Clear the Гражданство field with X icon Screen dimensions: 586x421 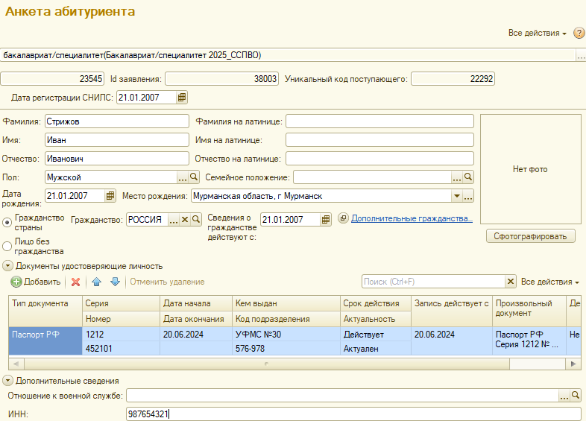pos(185,220)
